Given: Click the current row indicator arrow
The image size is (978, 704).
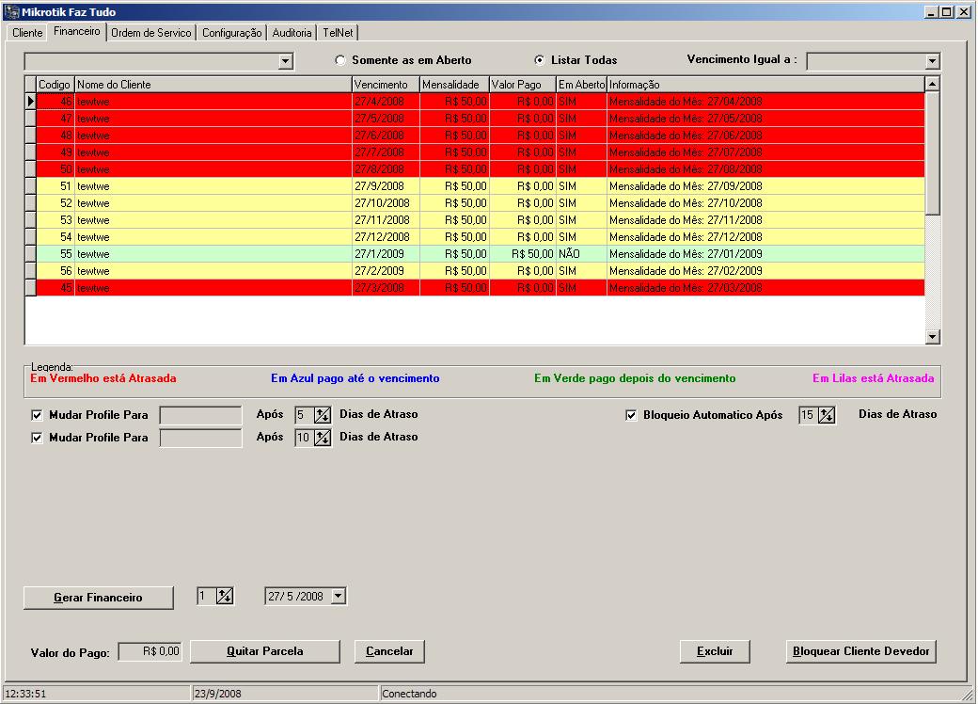Looking at the screenshot, I should coord(30,101).
